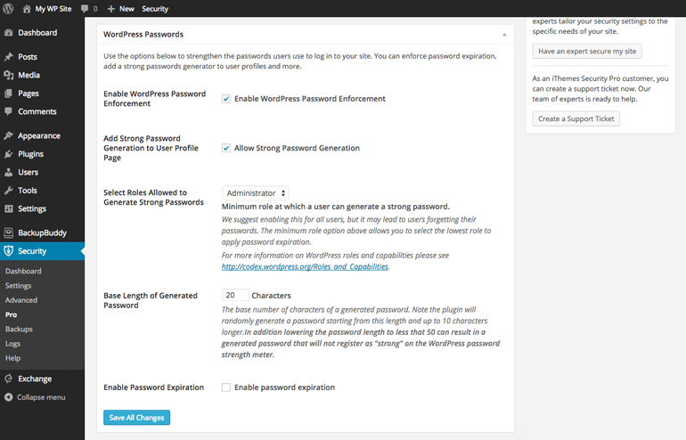Uncheck Allow Strong Password Generation
The width and height of the screenshot is (686, 440).
click(x=225, y=148)
